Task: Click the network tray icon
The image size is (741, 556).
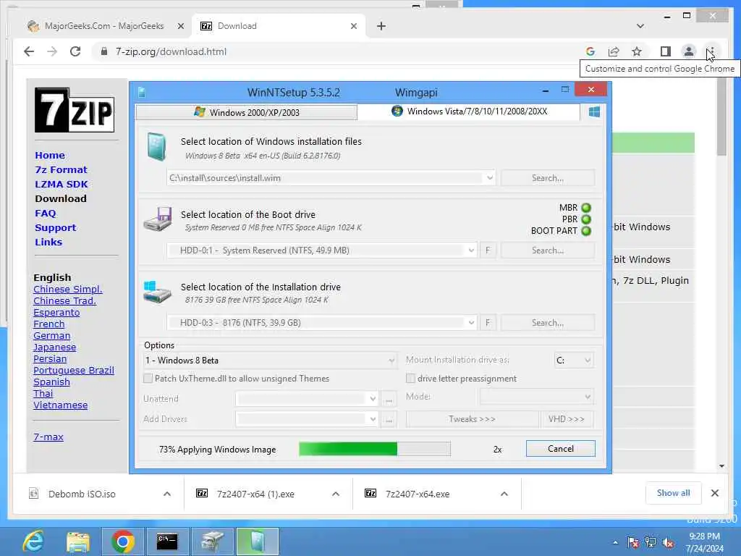Action: [x=651, y=543]
